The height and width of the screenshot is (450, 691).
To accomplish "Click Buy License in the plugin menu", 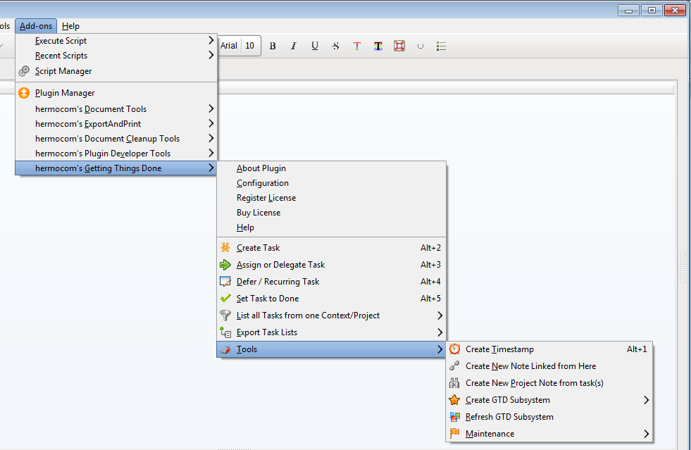I will click(259, 213).
